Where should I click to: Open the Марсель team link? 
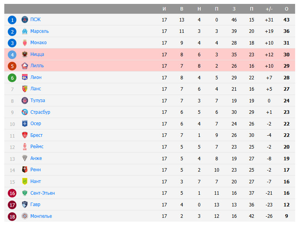tap(39, 31)
